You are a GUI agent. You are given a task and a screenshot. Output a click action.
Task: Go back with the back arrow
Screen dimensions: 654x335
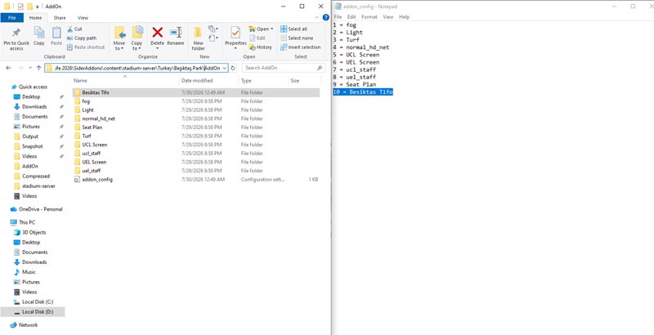[x=8, y=68]
